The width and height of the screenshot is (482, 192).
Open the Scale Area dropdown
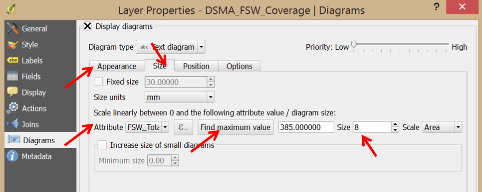tap(443, 127)
